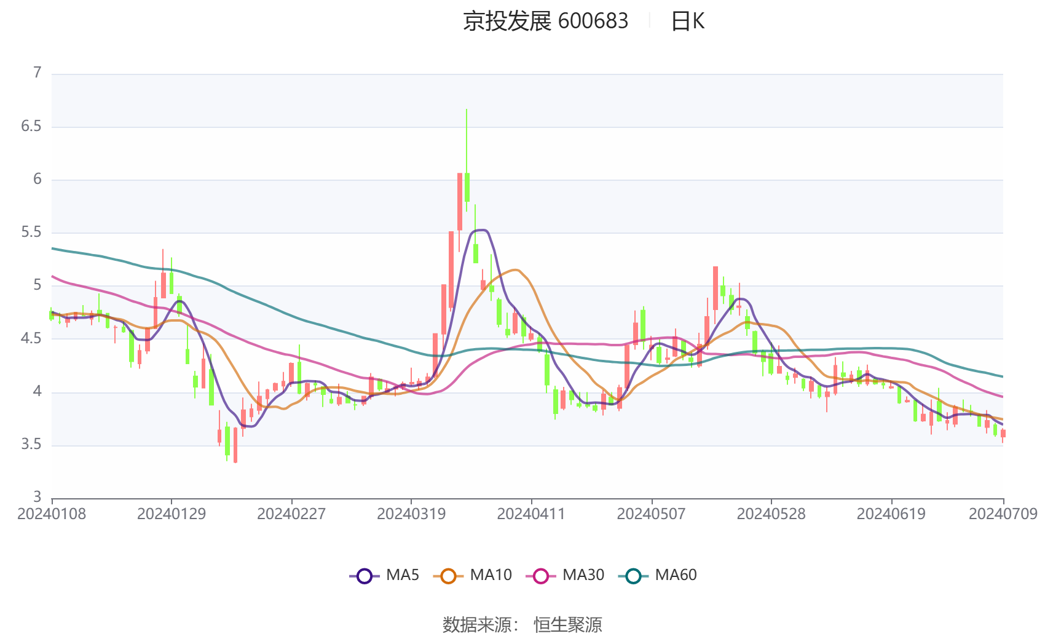Click the x-axis date 20240319
Image resolution: width=1045 pixels, height=636 pixels.
(x=411, y=514)
